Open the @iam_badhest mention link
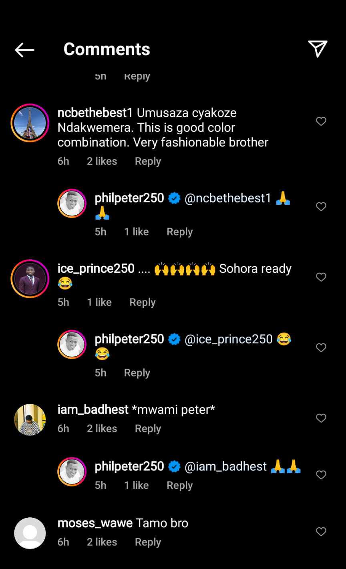Viewport: 346px width, 569px height. 225,466
